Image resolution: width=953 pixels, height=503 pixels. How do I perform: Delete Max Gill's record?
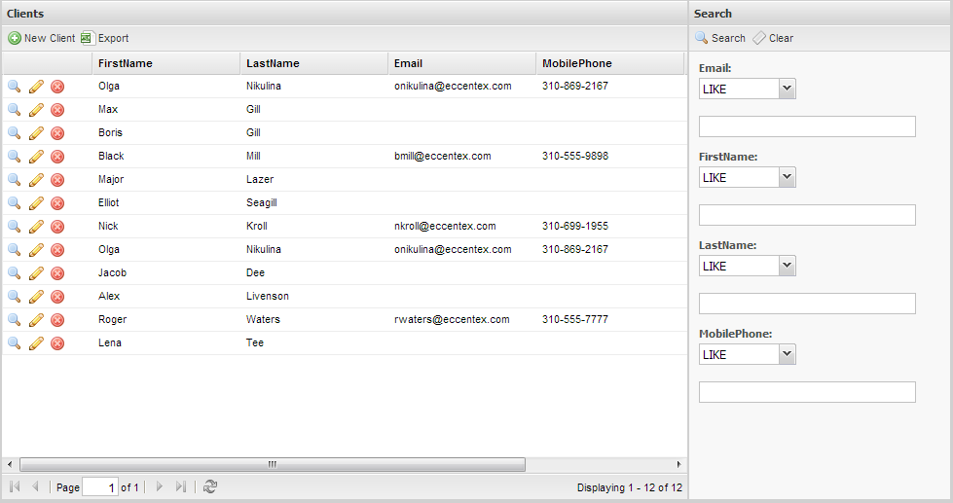coord(57,110)
